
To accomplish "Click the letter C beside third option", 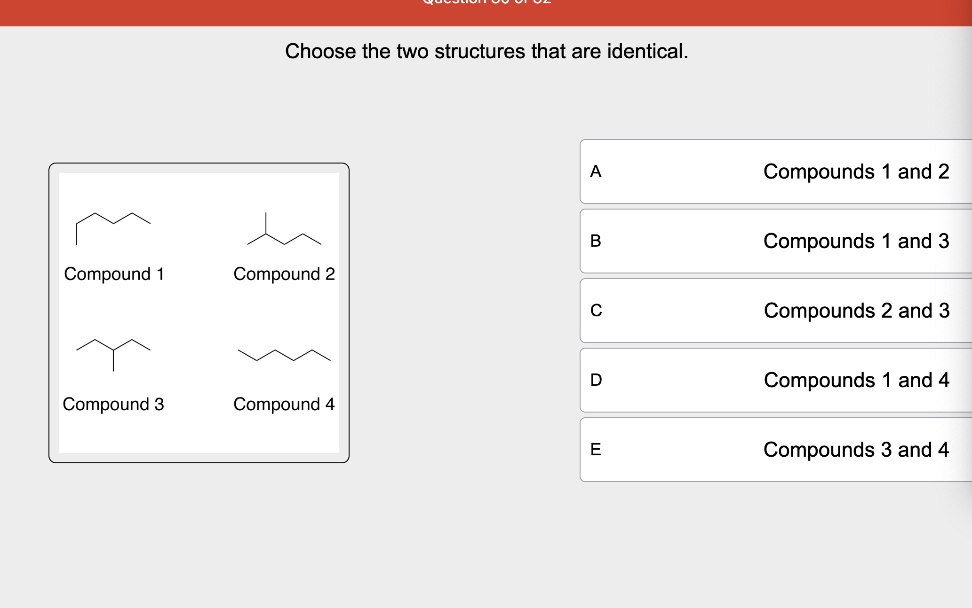I will [x=596, y=311].
